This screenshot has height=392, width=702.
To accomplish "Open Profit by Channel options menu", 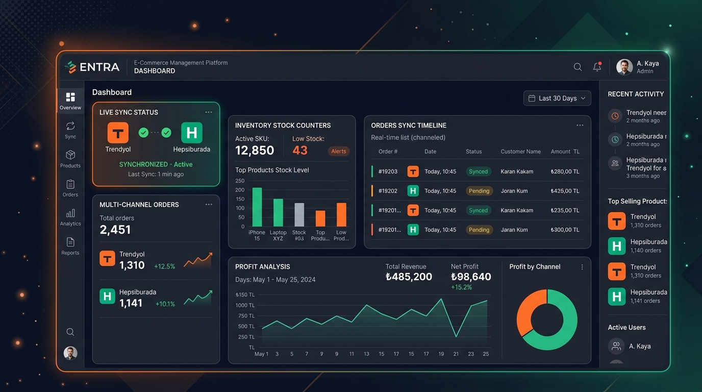I will point(582,267).
